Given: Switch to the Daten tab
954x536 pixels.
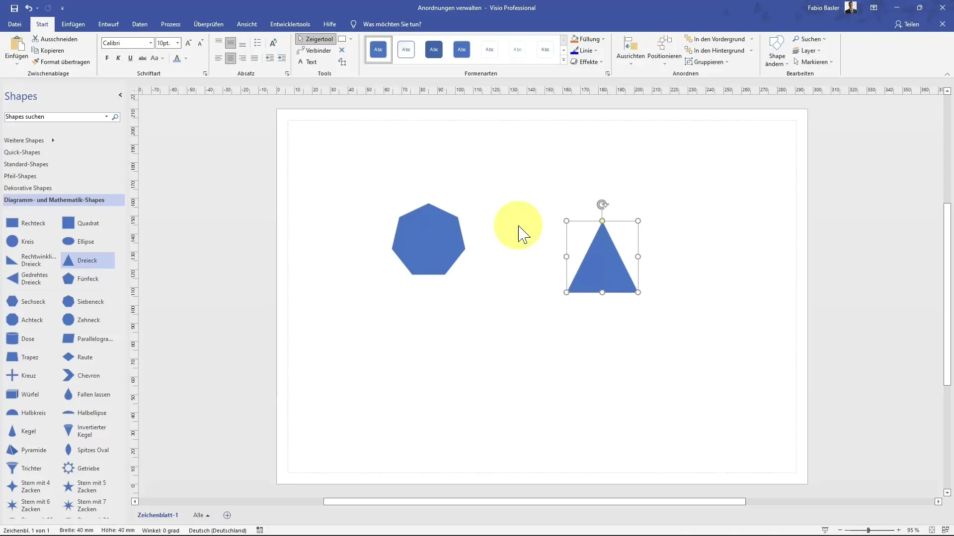Looking at the screenshot, I should point(140,24).
